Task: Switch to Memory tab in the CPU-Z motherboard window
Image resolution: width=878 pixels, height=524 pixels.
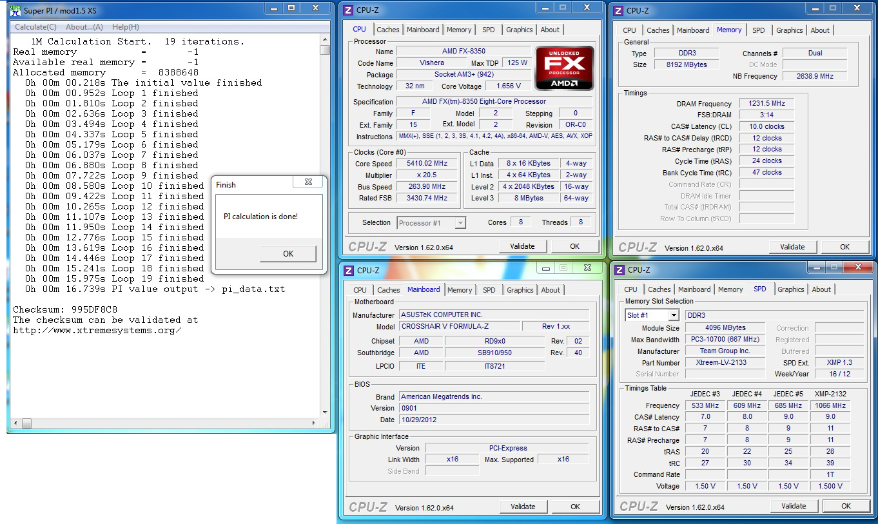Action: (x=460, y=290)
